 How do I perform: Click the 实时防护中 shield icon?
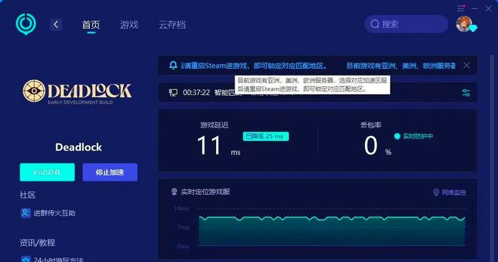pos(397,136)
